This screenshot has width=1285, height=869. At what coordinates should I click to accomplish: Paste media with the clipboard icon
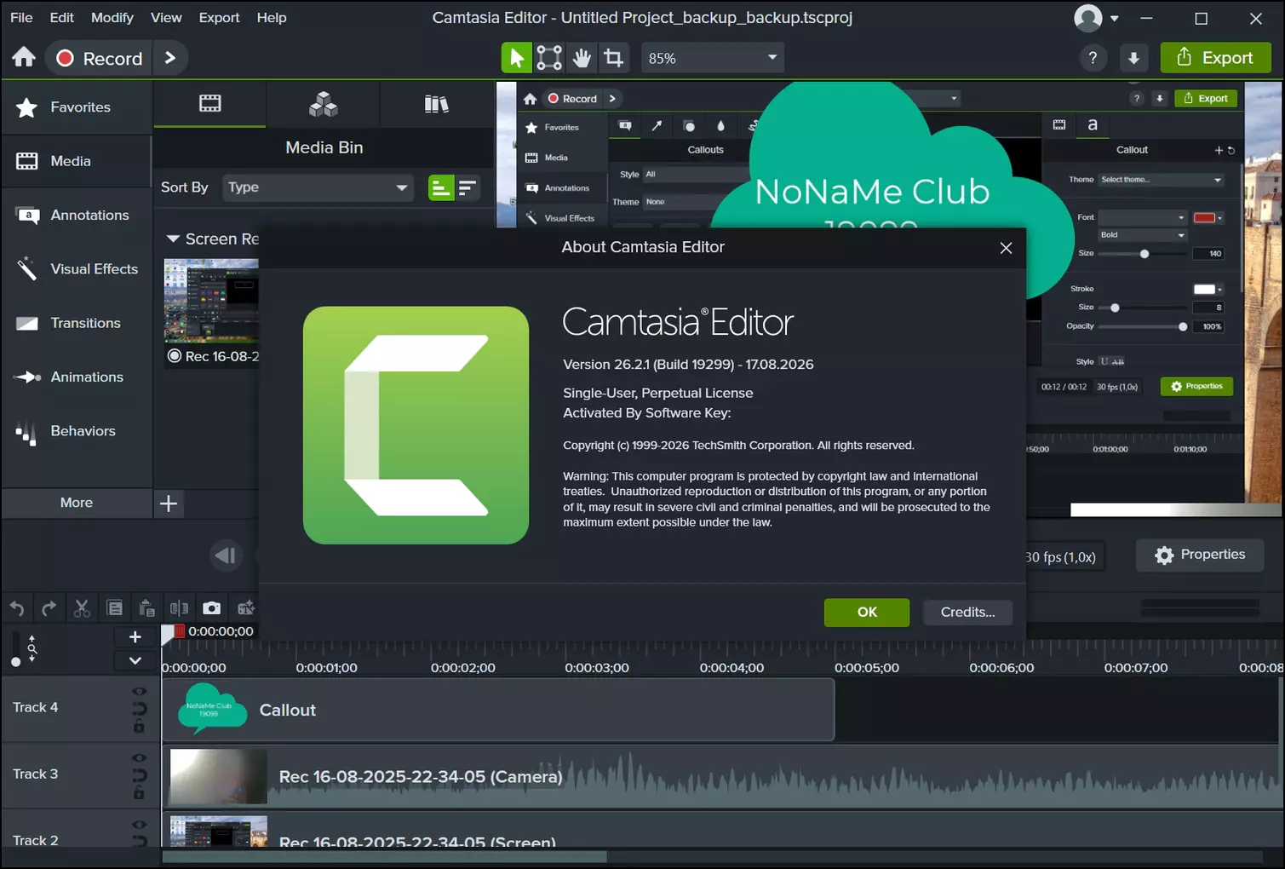click(146, 608)
